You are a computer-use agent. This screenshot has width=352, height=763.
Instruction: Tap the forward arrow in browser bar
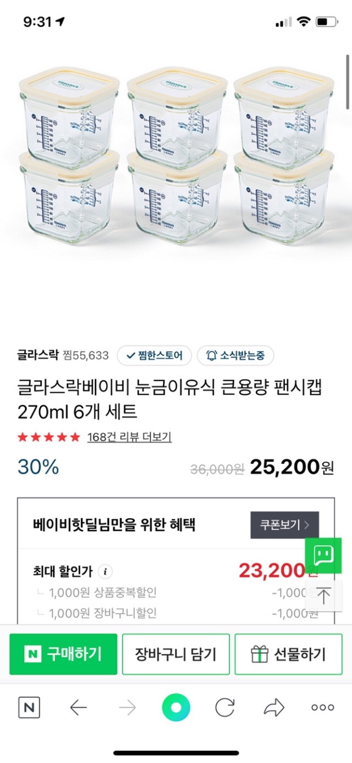pos(127,707)
